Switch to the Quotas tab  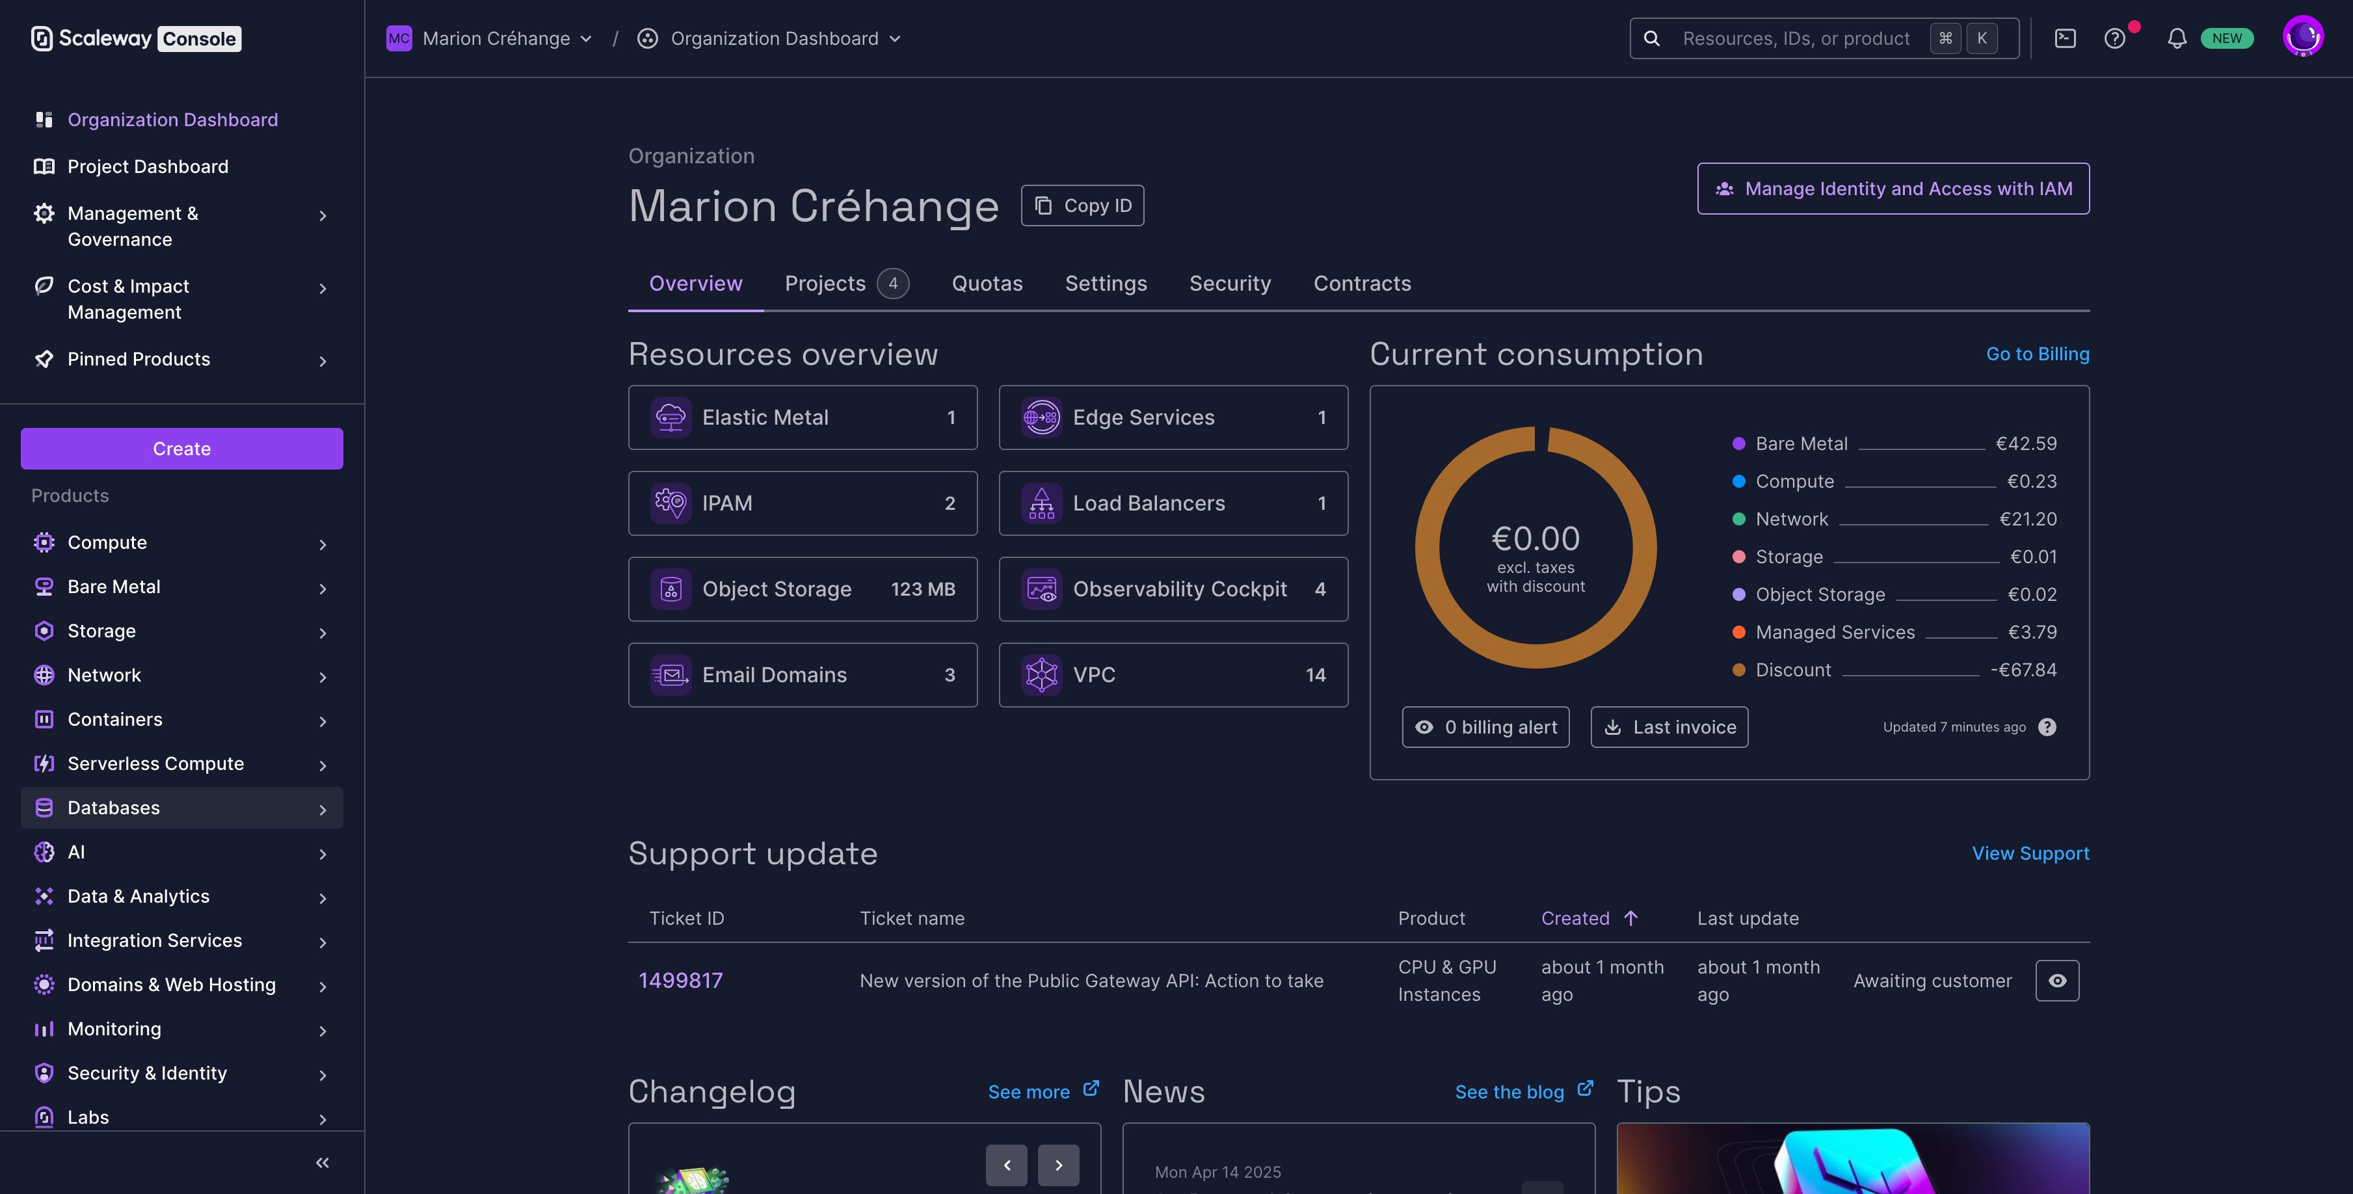(987, 283)
